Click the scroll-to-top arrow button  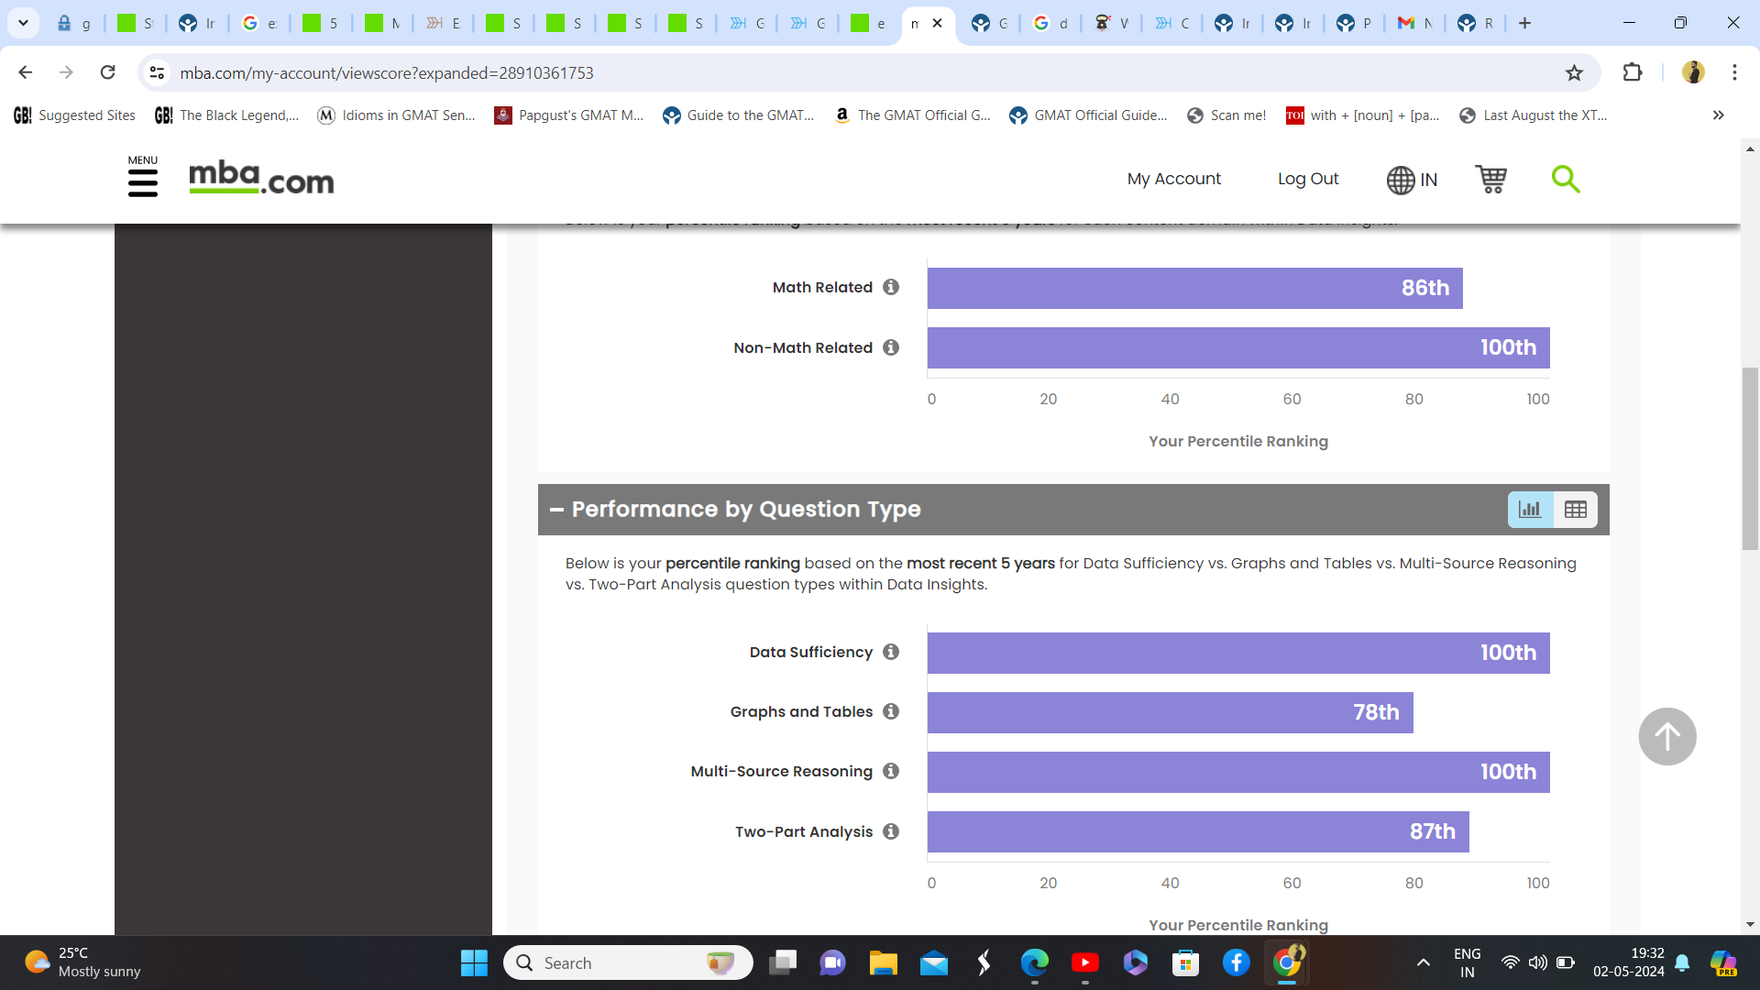tap(1666, 736)
